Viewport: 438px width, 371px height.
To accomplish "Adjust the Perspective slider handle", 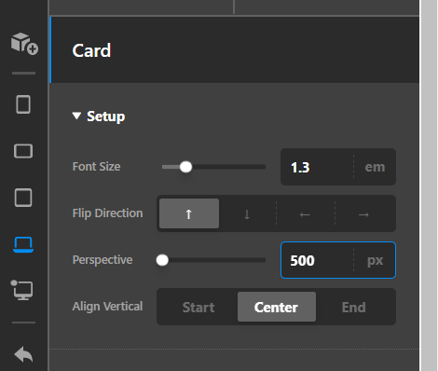I will coord(162,260).
